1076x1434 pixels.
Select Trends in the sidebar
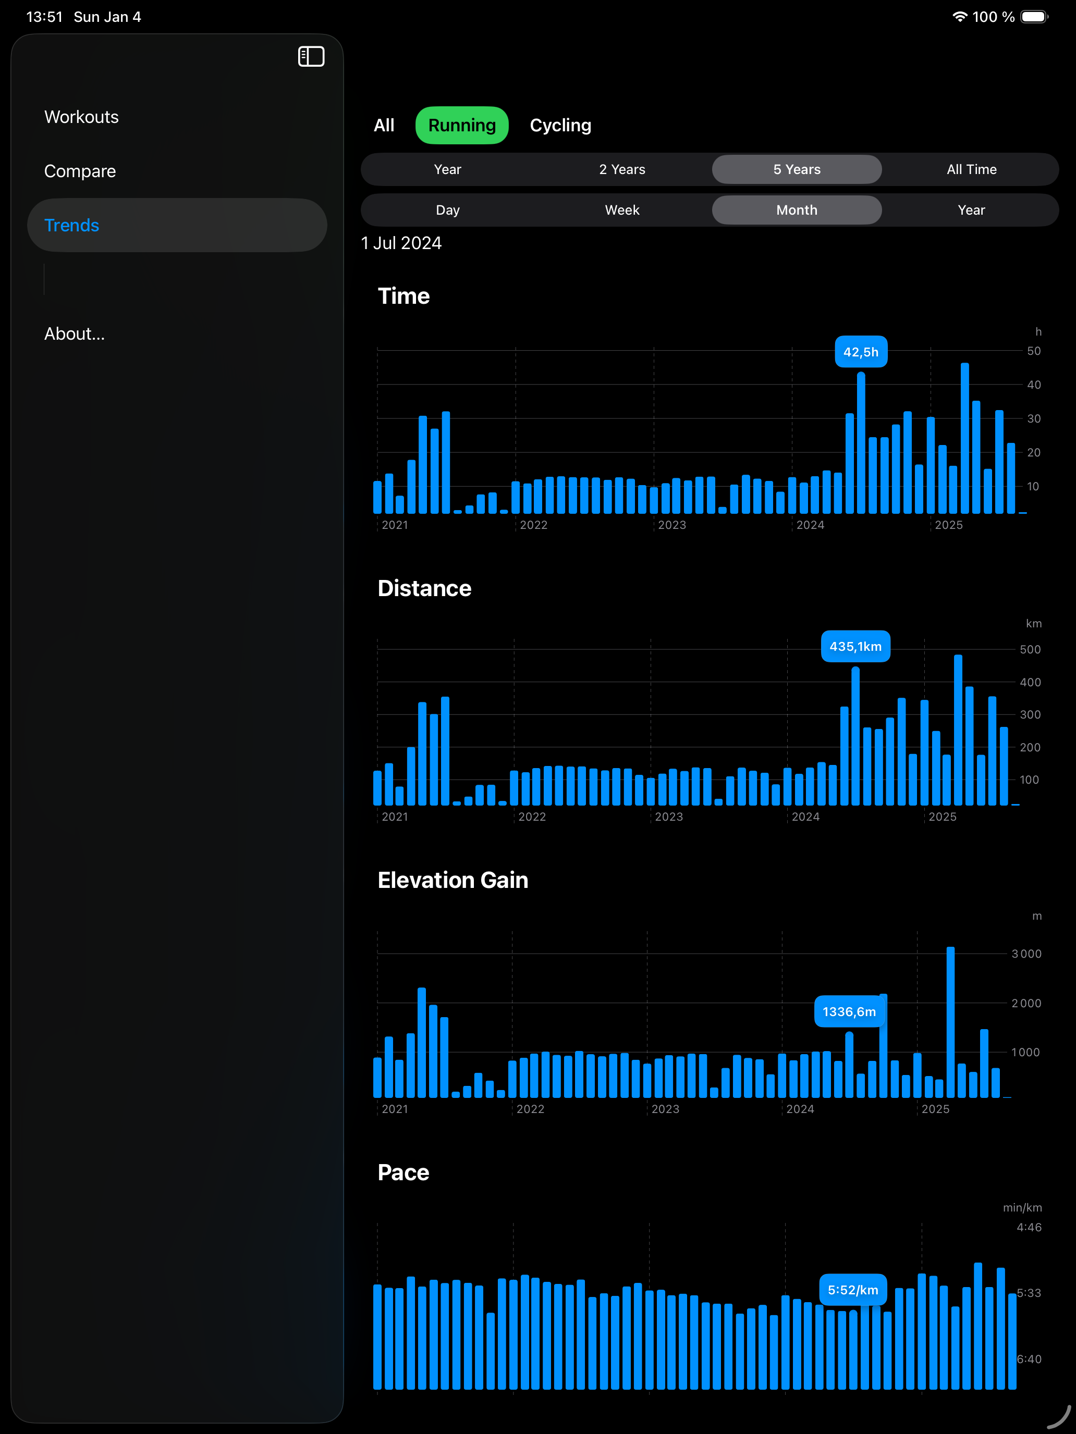[71, 225]
